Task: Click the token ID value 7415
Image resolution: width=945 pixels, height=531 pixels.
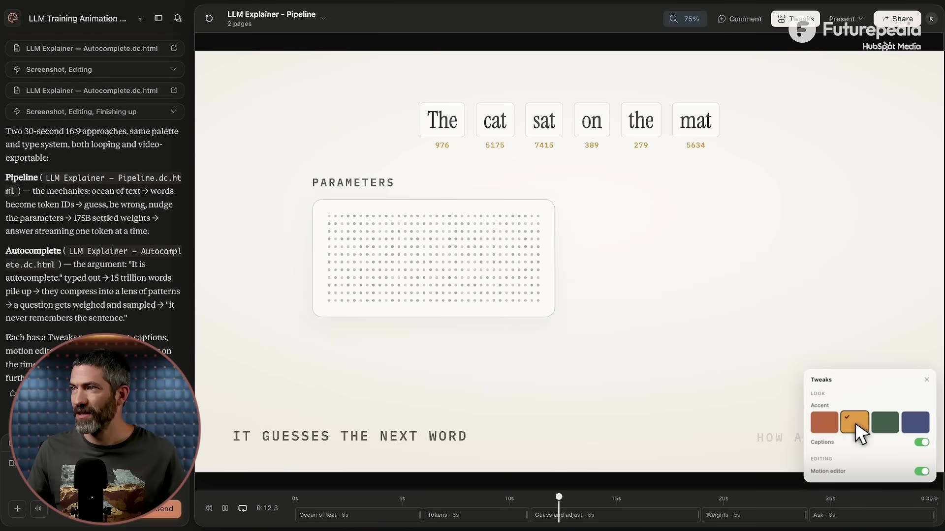Action: [544, 145]
